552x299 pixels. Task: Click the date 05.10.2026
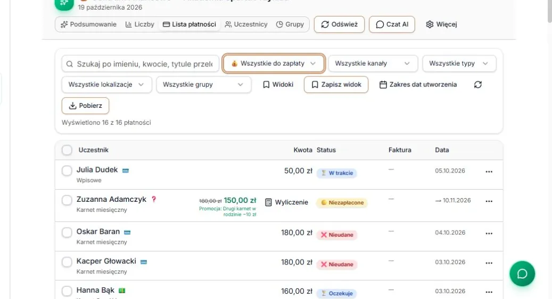[x=450, y=171]
